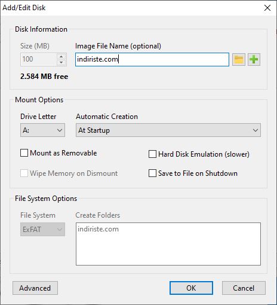This screenshot has height=305, width=277.
Task: Tick the Wipe Memory on Dismount checkbox
Action: pos(24,173)
